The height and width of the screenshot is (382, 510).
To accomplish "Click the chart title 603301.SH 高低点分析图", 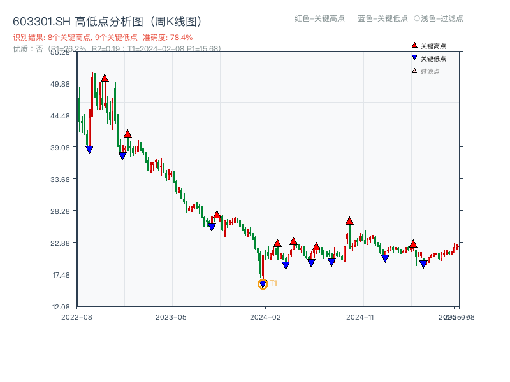I will coord(107,21).
